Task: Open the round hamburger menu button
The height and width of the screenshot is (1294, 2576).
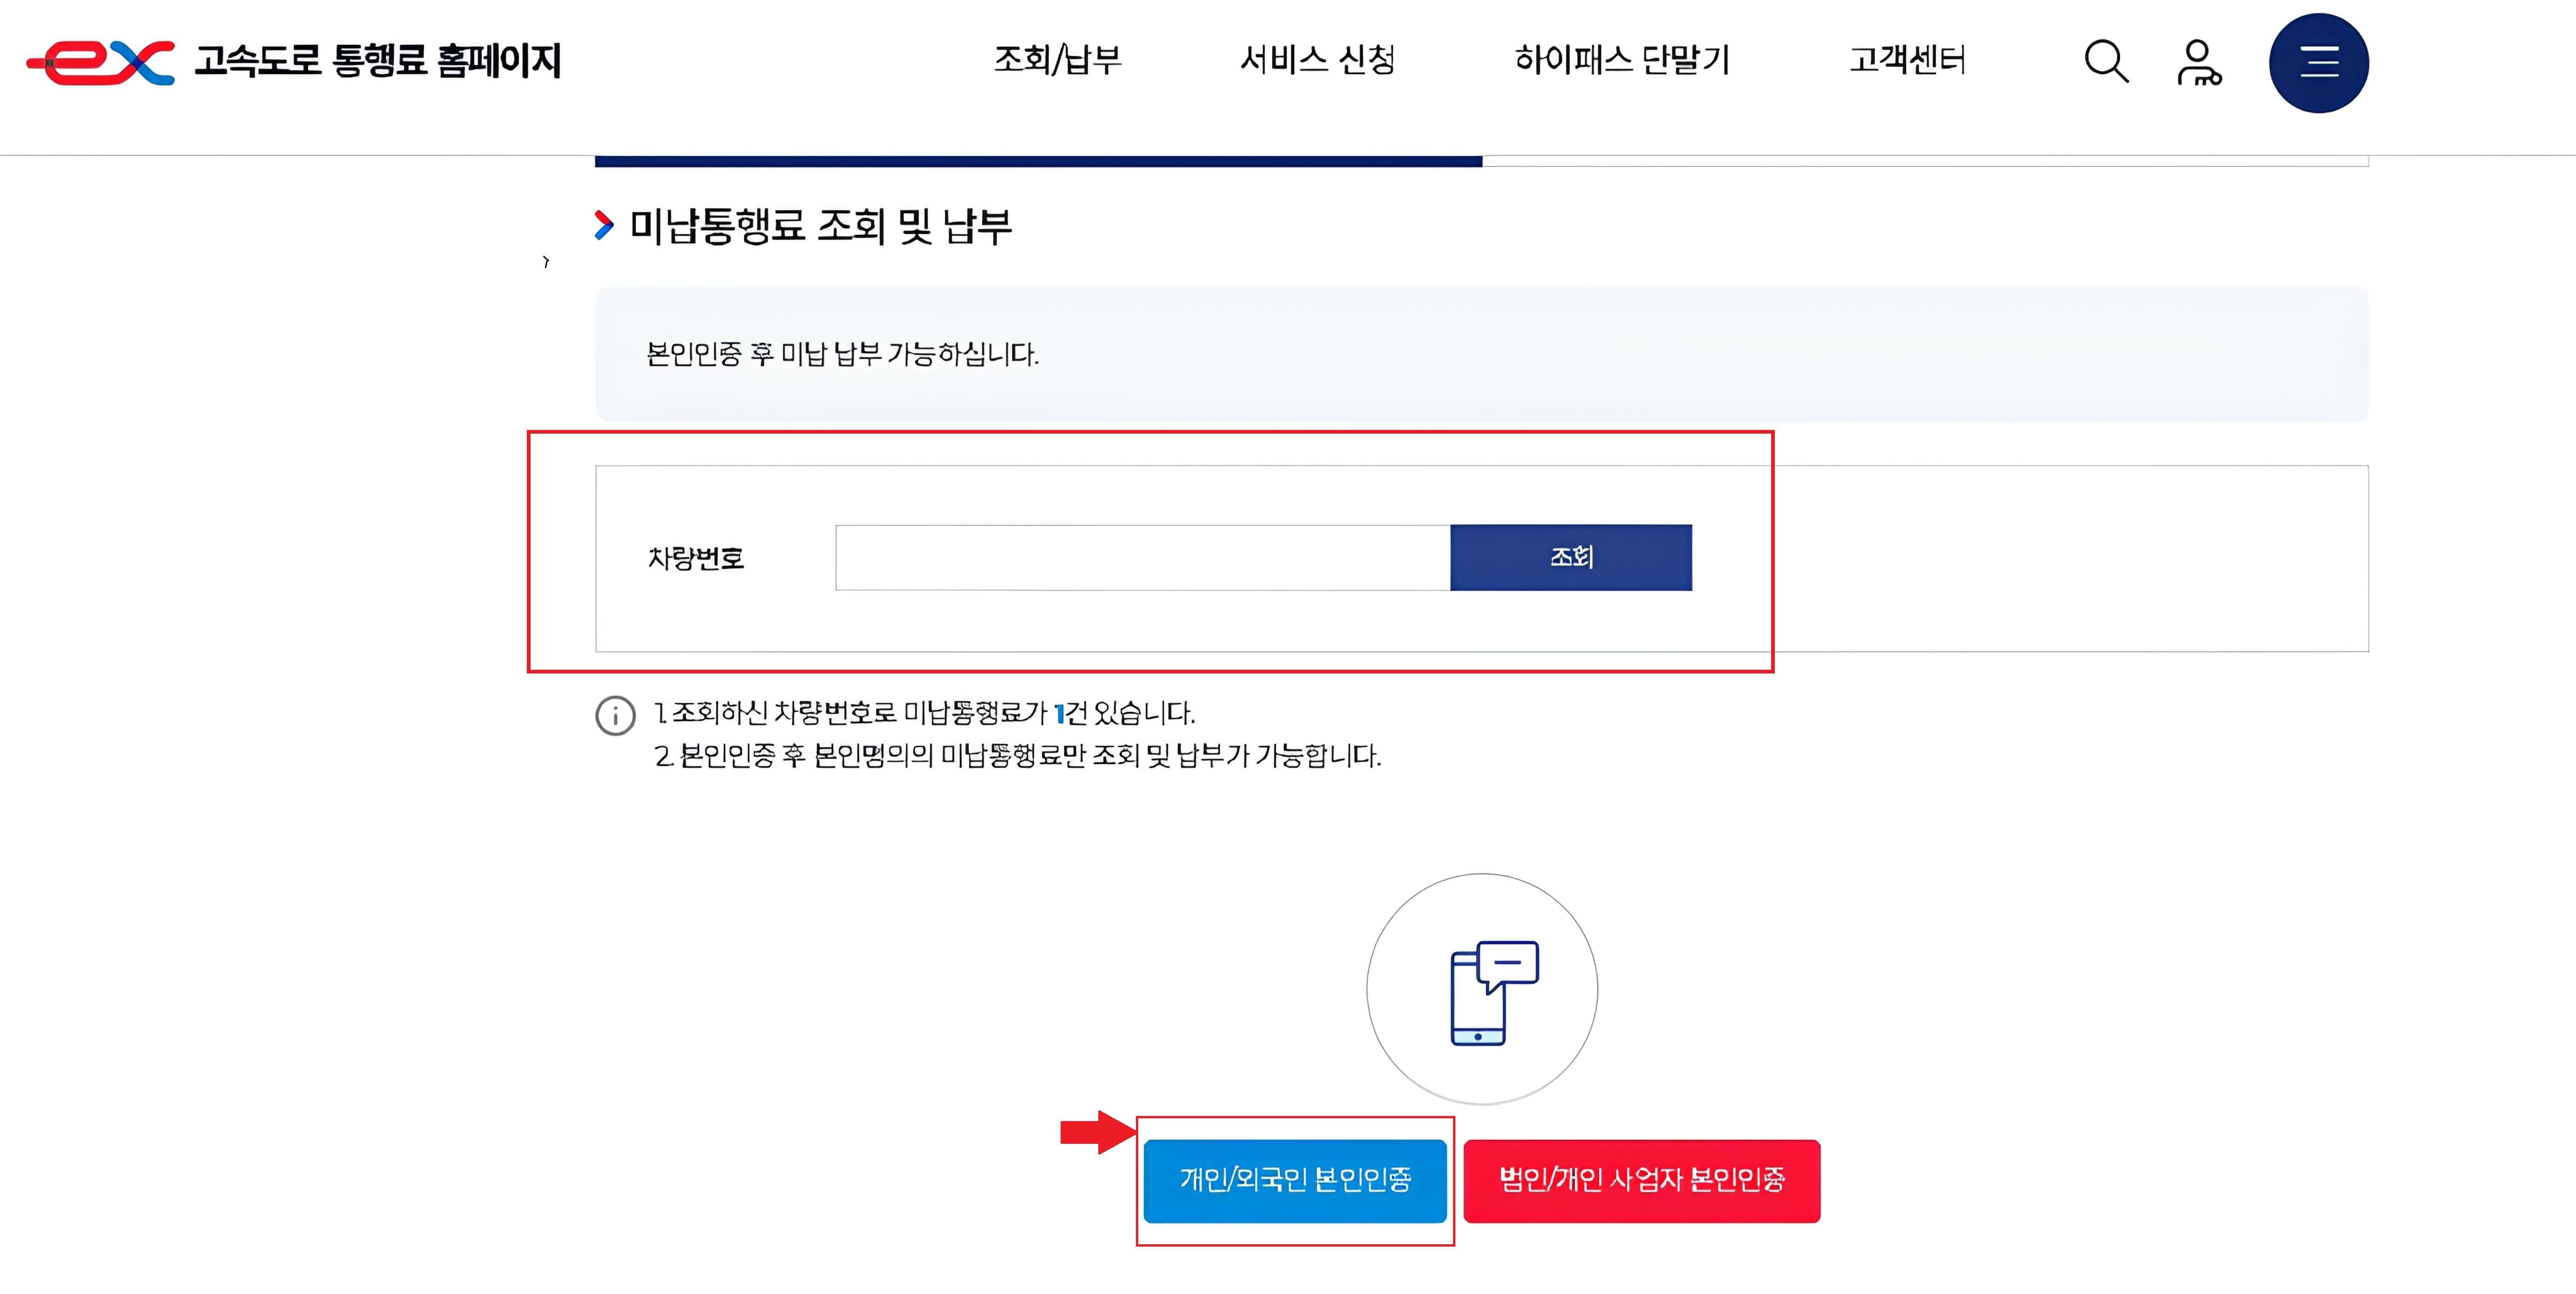Action: [2318, 63]
